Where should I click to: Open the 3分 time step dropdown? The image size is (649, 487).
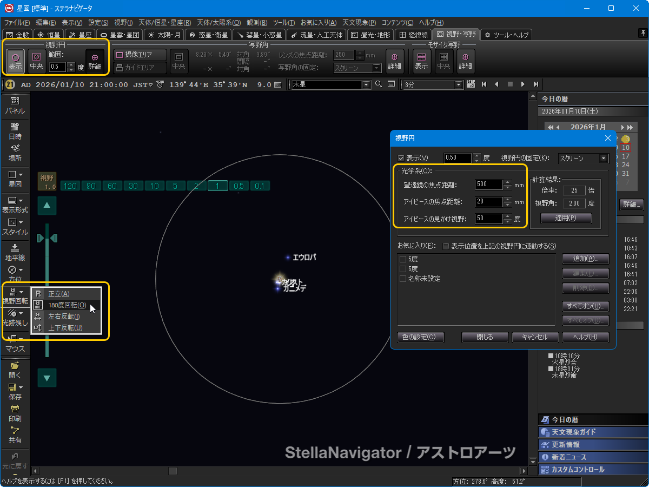459,84
